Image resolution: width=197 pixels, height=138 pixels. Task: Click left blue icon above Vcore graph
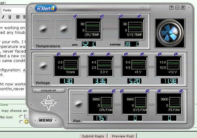pos(58,54)
